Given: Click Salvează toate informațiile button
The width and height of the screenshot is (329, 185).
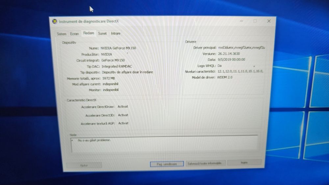Looking at the screenshot, I should tap(205, 163).
